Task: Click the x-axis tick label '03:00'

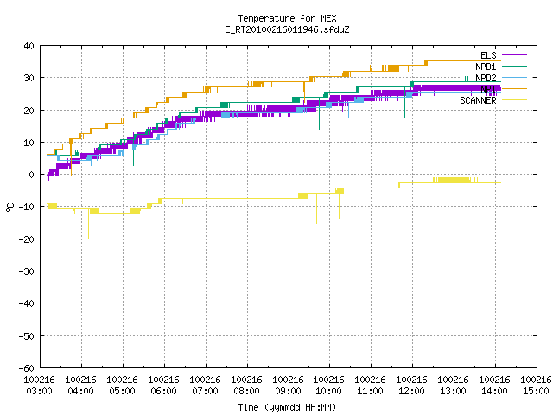Action: [40, 391]
